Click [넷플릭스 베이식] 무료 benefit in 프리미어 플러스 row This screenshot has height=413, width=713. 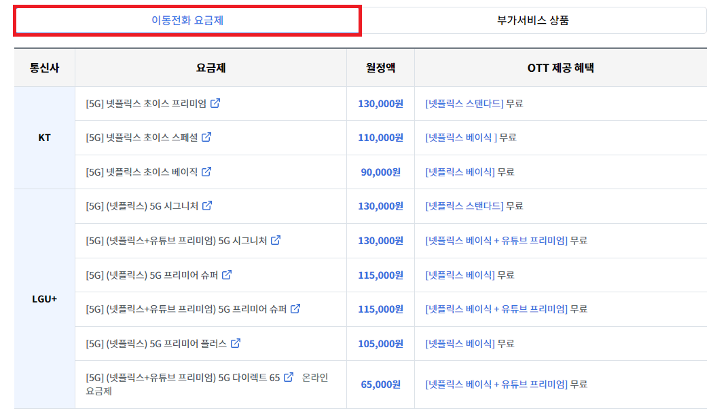470,343
